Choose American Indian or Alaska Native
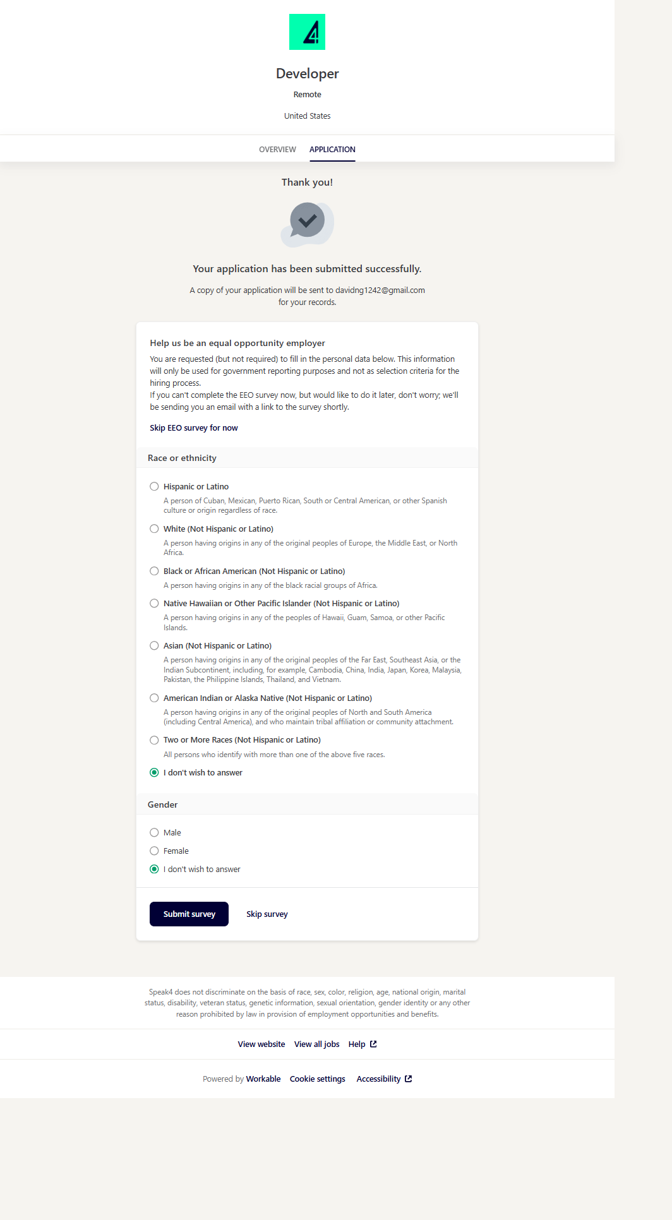 click(x=154, y=698)
